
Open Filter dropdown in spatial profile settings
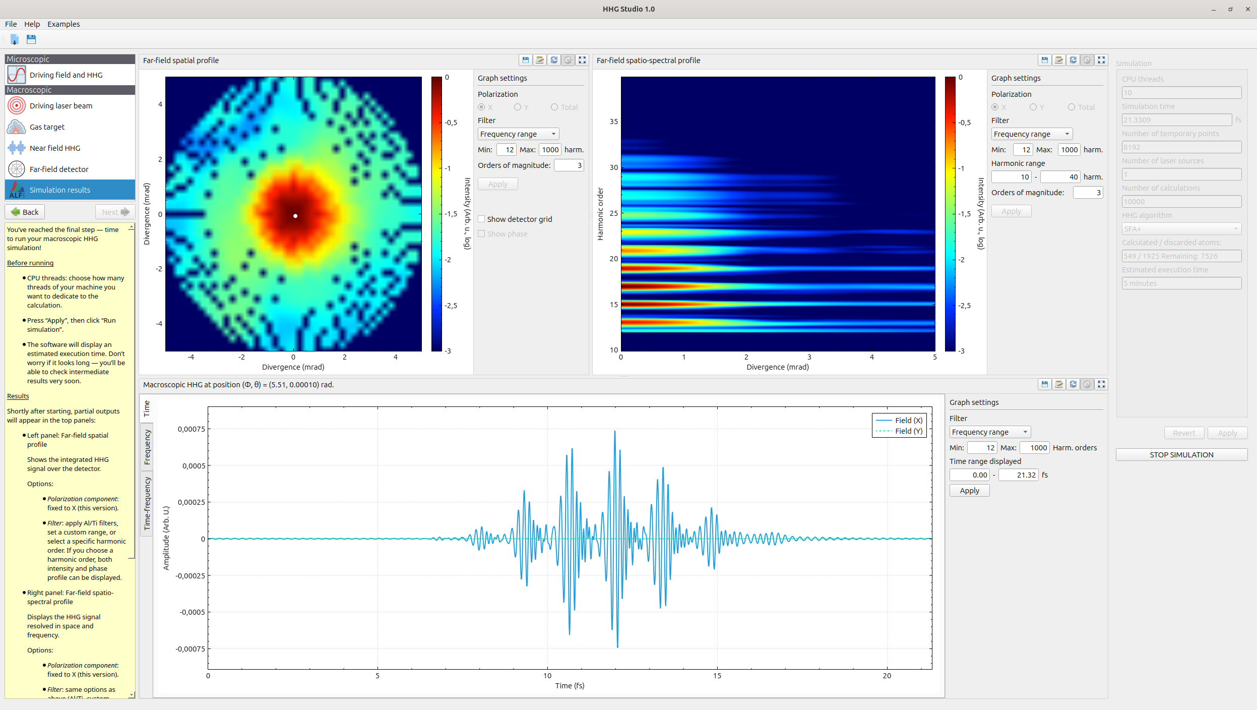point(518,134)
